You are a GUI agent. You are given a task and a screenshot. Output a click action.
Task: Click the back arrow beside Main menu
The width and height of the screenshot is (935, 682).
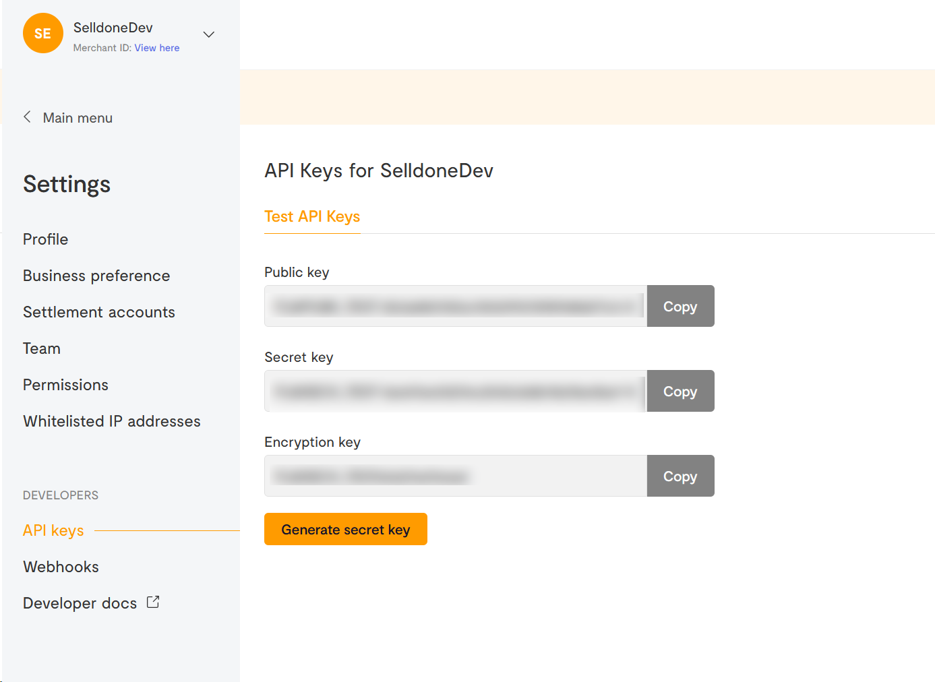click(x=27, y=117)
